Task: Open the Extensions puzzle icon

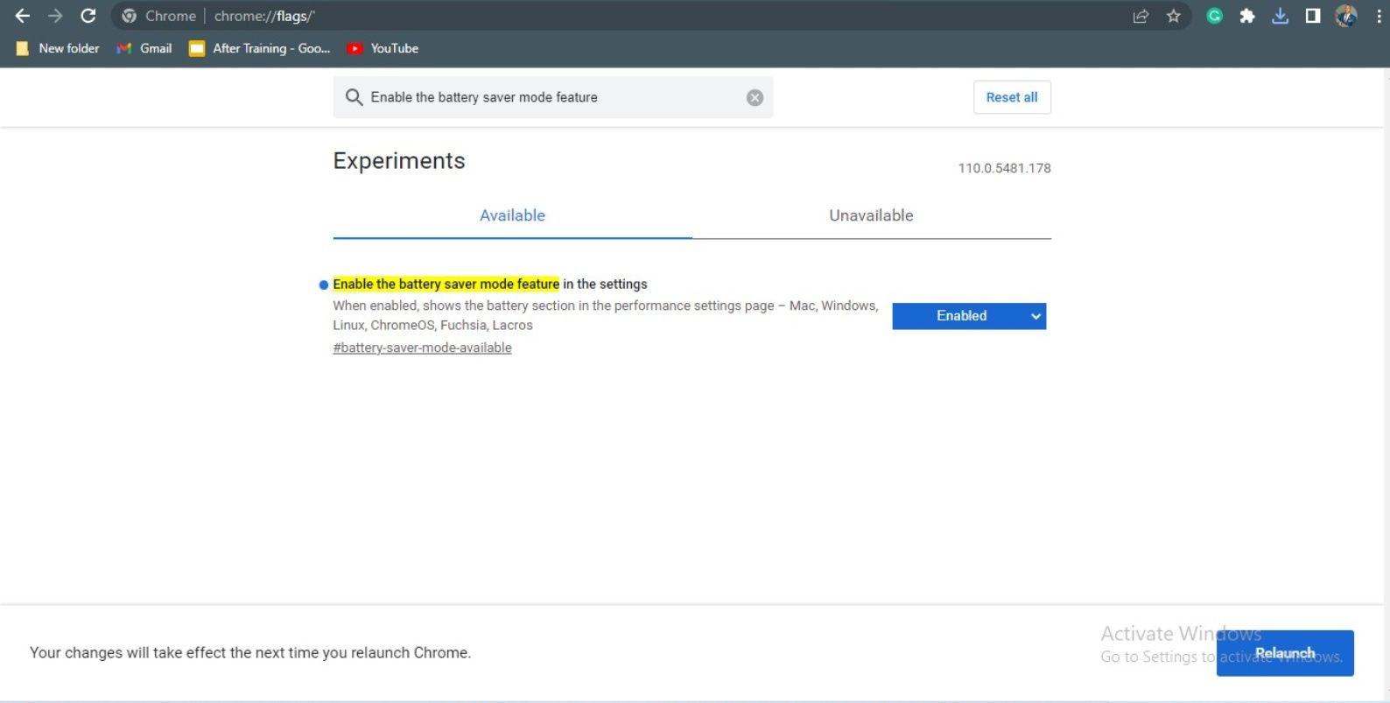Action: [1247, 16]
